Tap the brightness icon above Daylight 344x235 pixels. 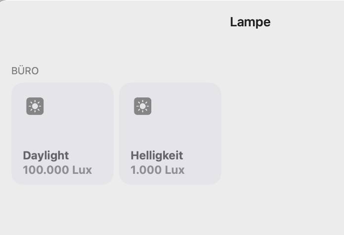pyautogui.click(x=35, y=106)
